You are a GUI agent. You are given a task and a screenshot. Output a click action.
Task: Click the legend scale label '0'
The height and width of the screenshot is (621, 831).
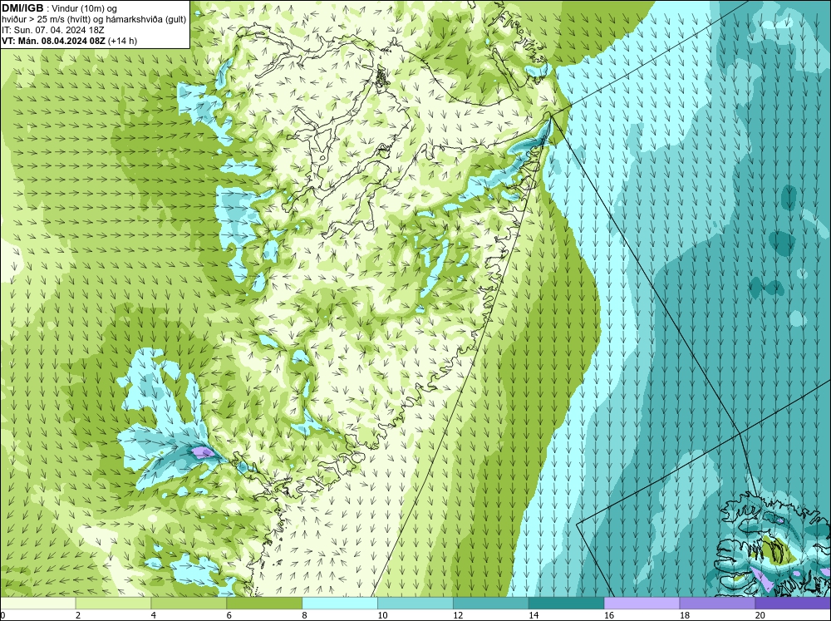pyautogui.click(x=2, y=615)
